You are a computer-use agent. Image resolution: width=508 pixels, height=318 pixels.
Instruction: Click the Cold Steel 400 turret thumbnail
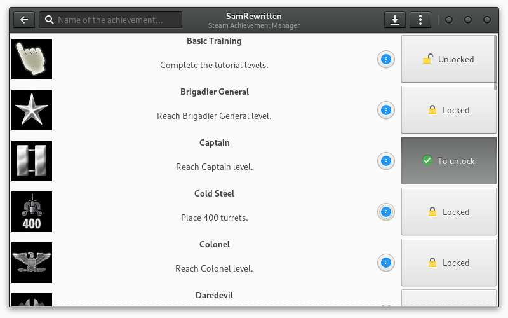pos(32,212)
